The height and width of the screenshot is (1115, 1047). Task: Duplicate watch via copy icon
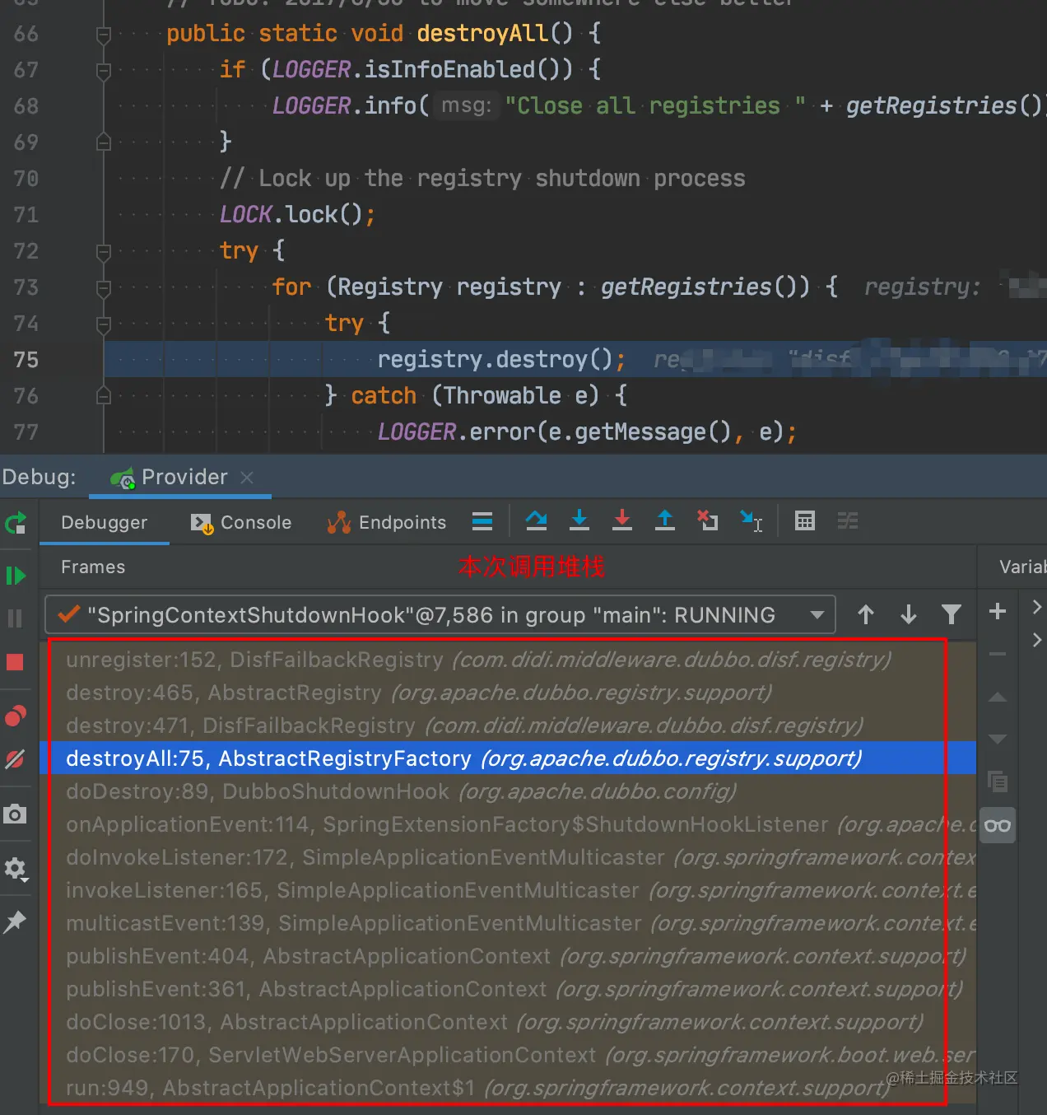coord(998,781)
